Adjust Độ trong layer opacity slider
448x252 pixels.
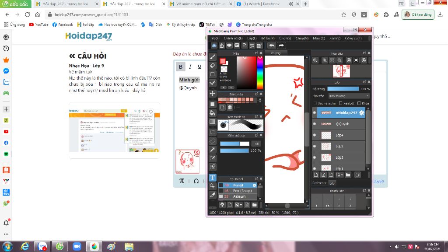[343, 89]
